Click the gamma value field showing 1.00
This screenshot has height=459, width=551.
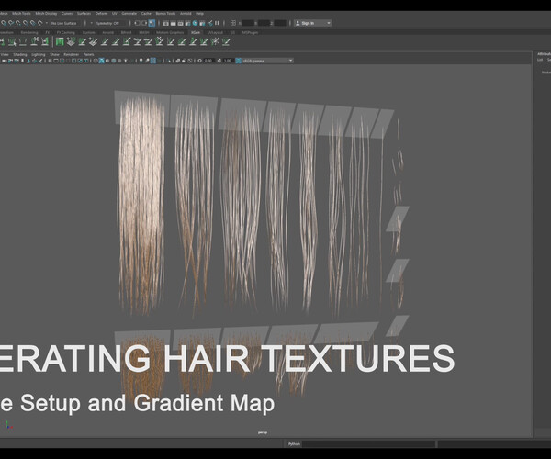(228, 61)
